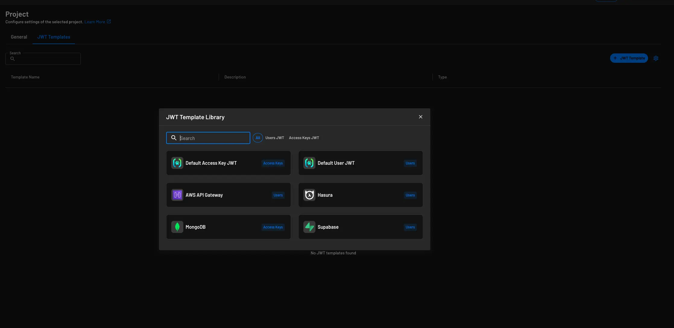This screenshot has height=328, width=674.
Task: Click Access Keys tag on Default Access Key JWT
Action: coord(273,163)
